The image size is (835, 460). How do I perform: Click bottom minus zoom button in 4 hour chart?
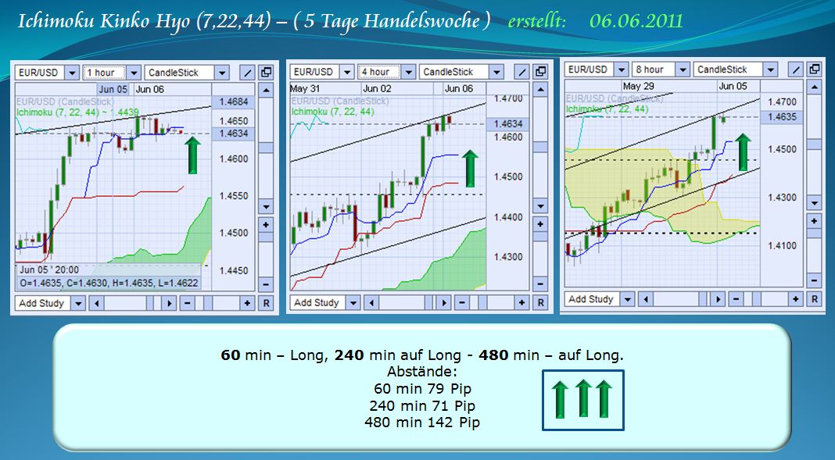pos(462,303)
